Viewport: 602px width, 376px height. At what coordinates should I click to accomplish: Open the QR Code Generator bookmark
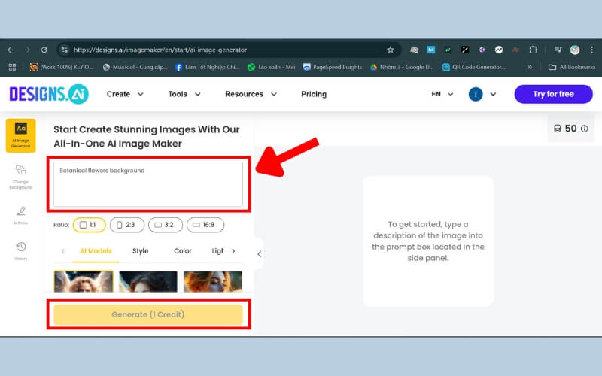click(x=474, y=67)
